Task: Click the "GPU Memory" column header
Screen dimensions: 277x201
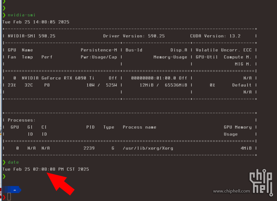Action: (238, 127)
